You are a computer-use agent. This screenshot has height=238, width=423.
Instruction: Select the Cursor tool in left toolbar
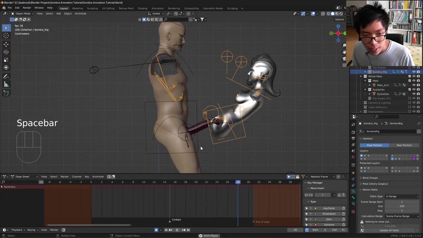coord(6,36)
